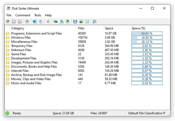
Task: Open pie charts toolbar icon
Action: point(81,21)
